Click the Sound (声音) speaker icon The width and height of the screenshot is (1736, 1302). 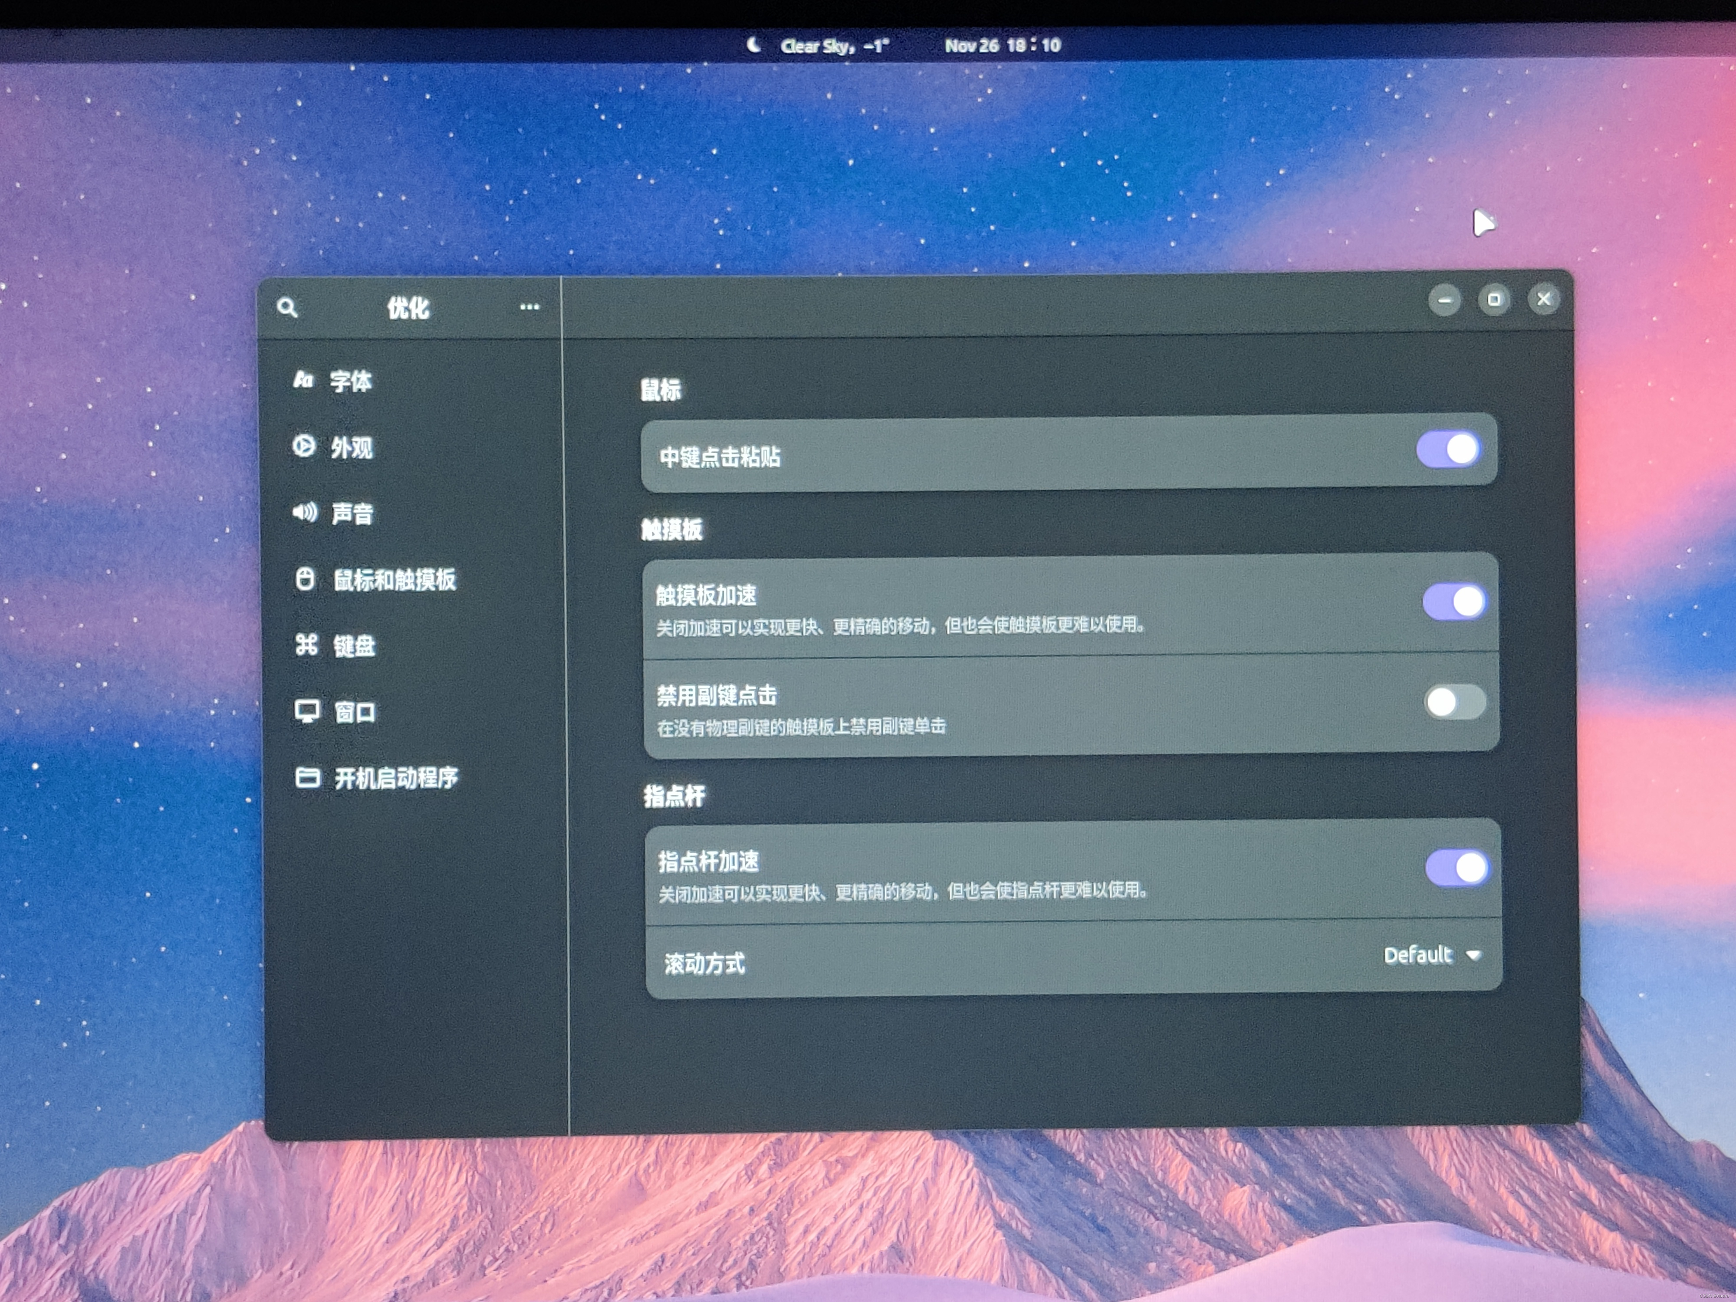click(305, 513)
